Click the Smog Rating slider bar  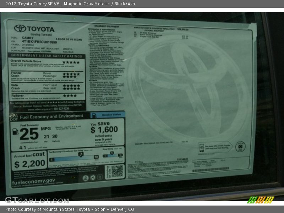pos(113,155)
